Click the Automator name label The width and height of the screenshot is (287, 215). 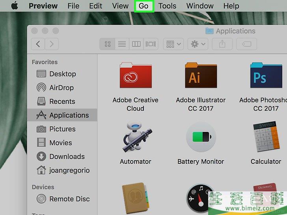(x=136, y=161)
